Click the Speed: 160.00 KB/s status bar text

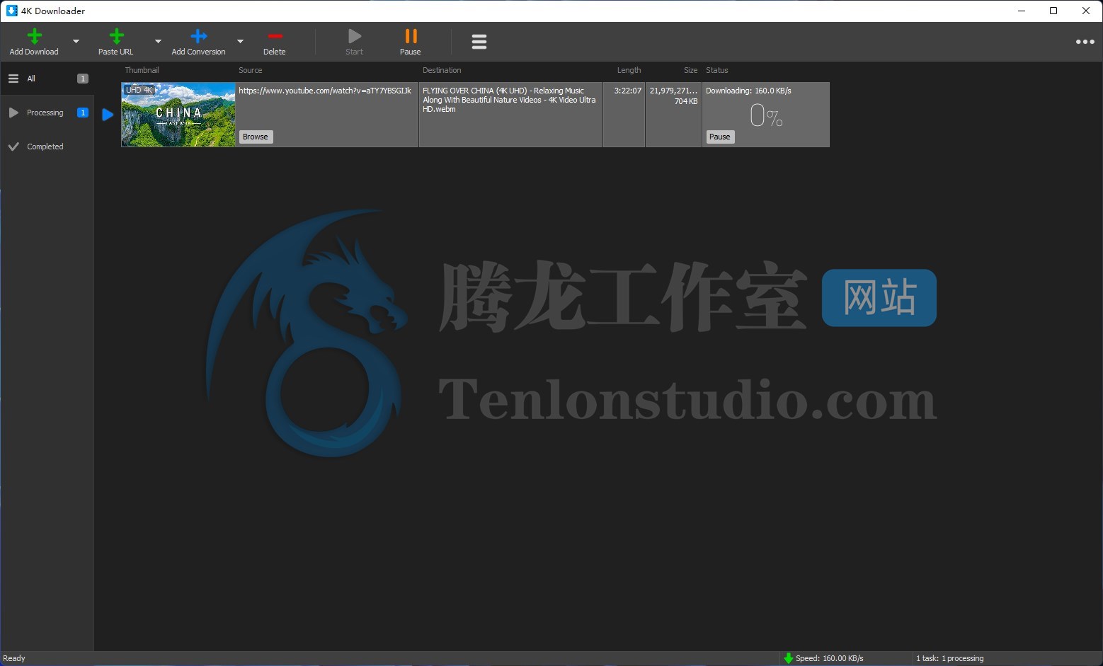830,658
